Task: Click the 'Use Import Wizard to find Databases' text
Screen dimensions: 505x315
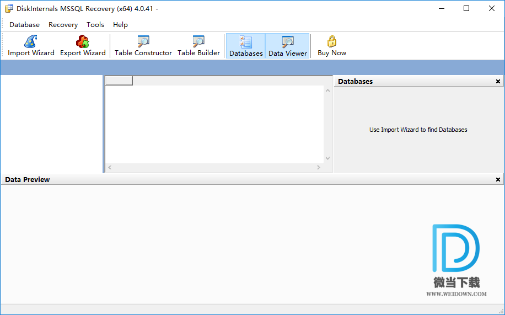Action: pos(418,130)
